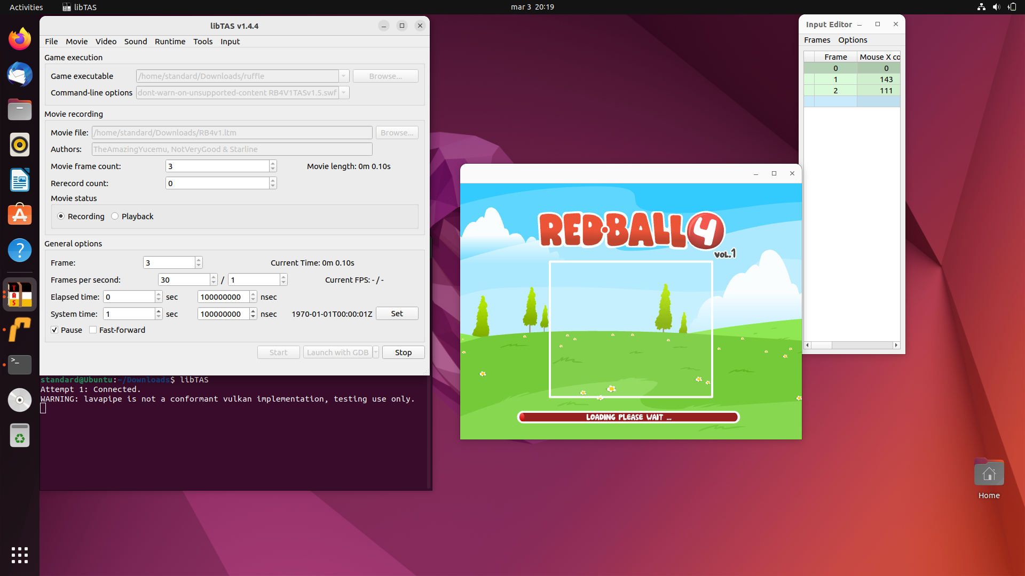Click the Red Ball loading progress bar

628,417
